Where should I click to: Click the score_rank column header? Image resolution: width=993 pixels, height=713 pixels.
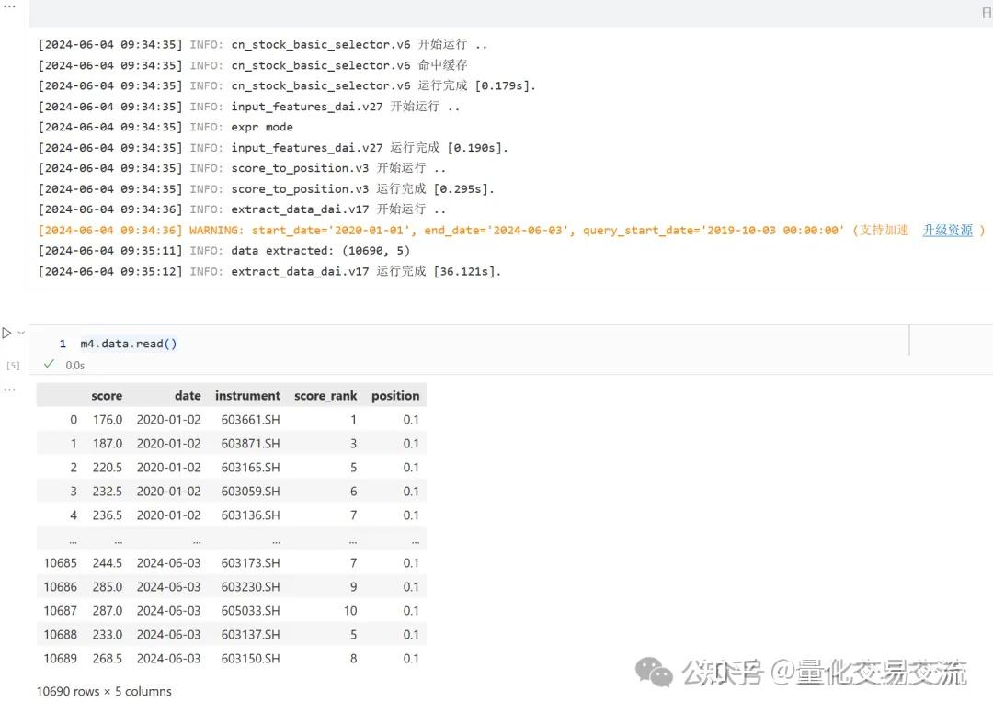[325, 396]
